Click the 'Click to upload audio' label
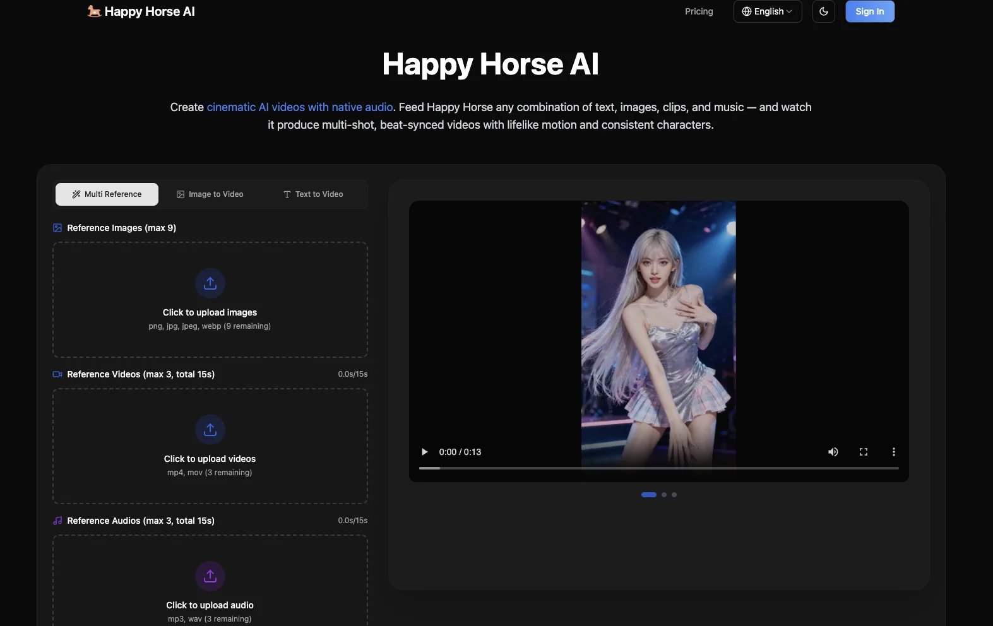Viewport: 993px width, 626px height. pyautogui.click(x=210, y=605)
